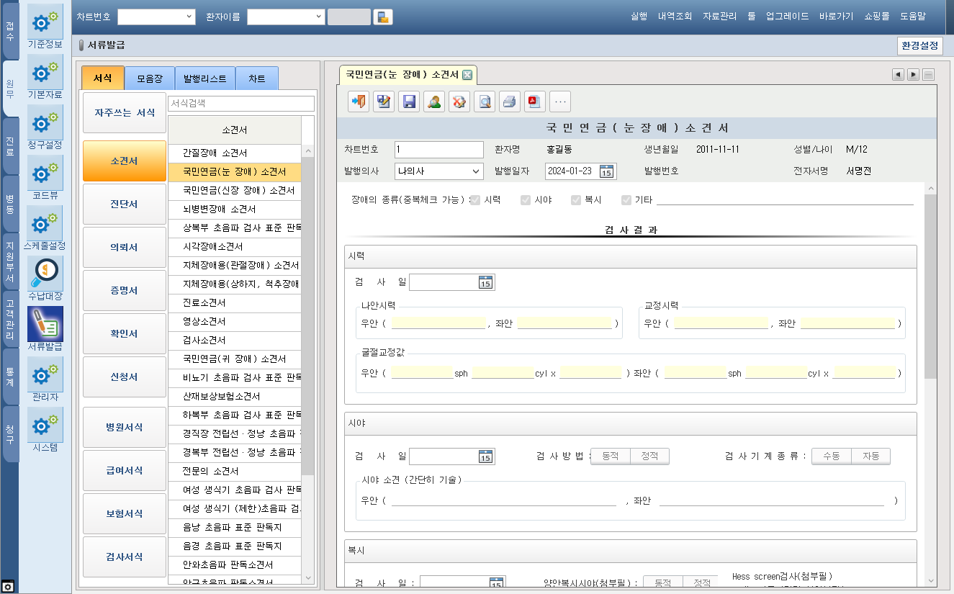Export document using the PDF icon

tap(534, 102)
